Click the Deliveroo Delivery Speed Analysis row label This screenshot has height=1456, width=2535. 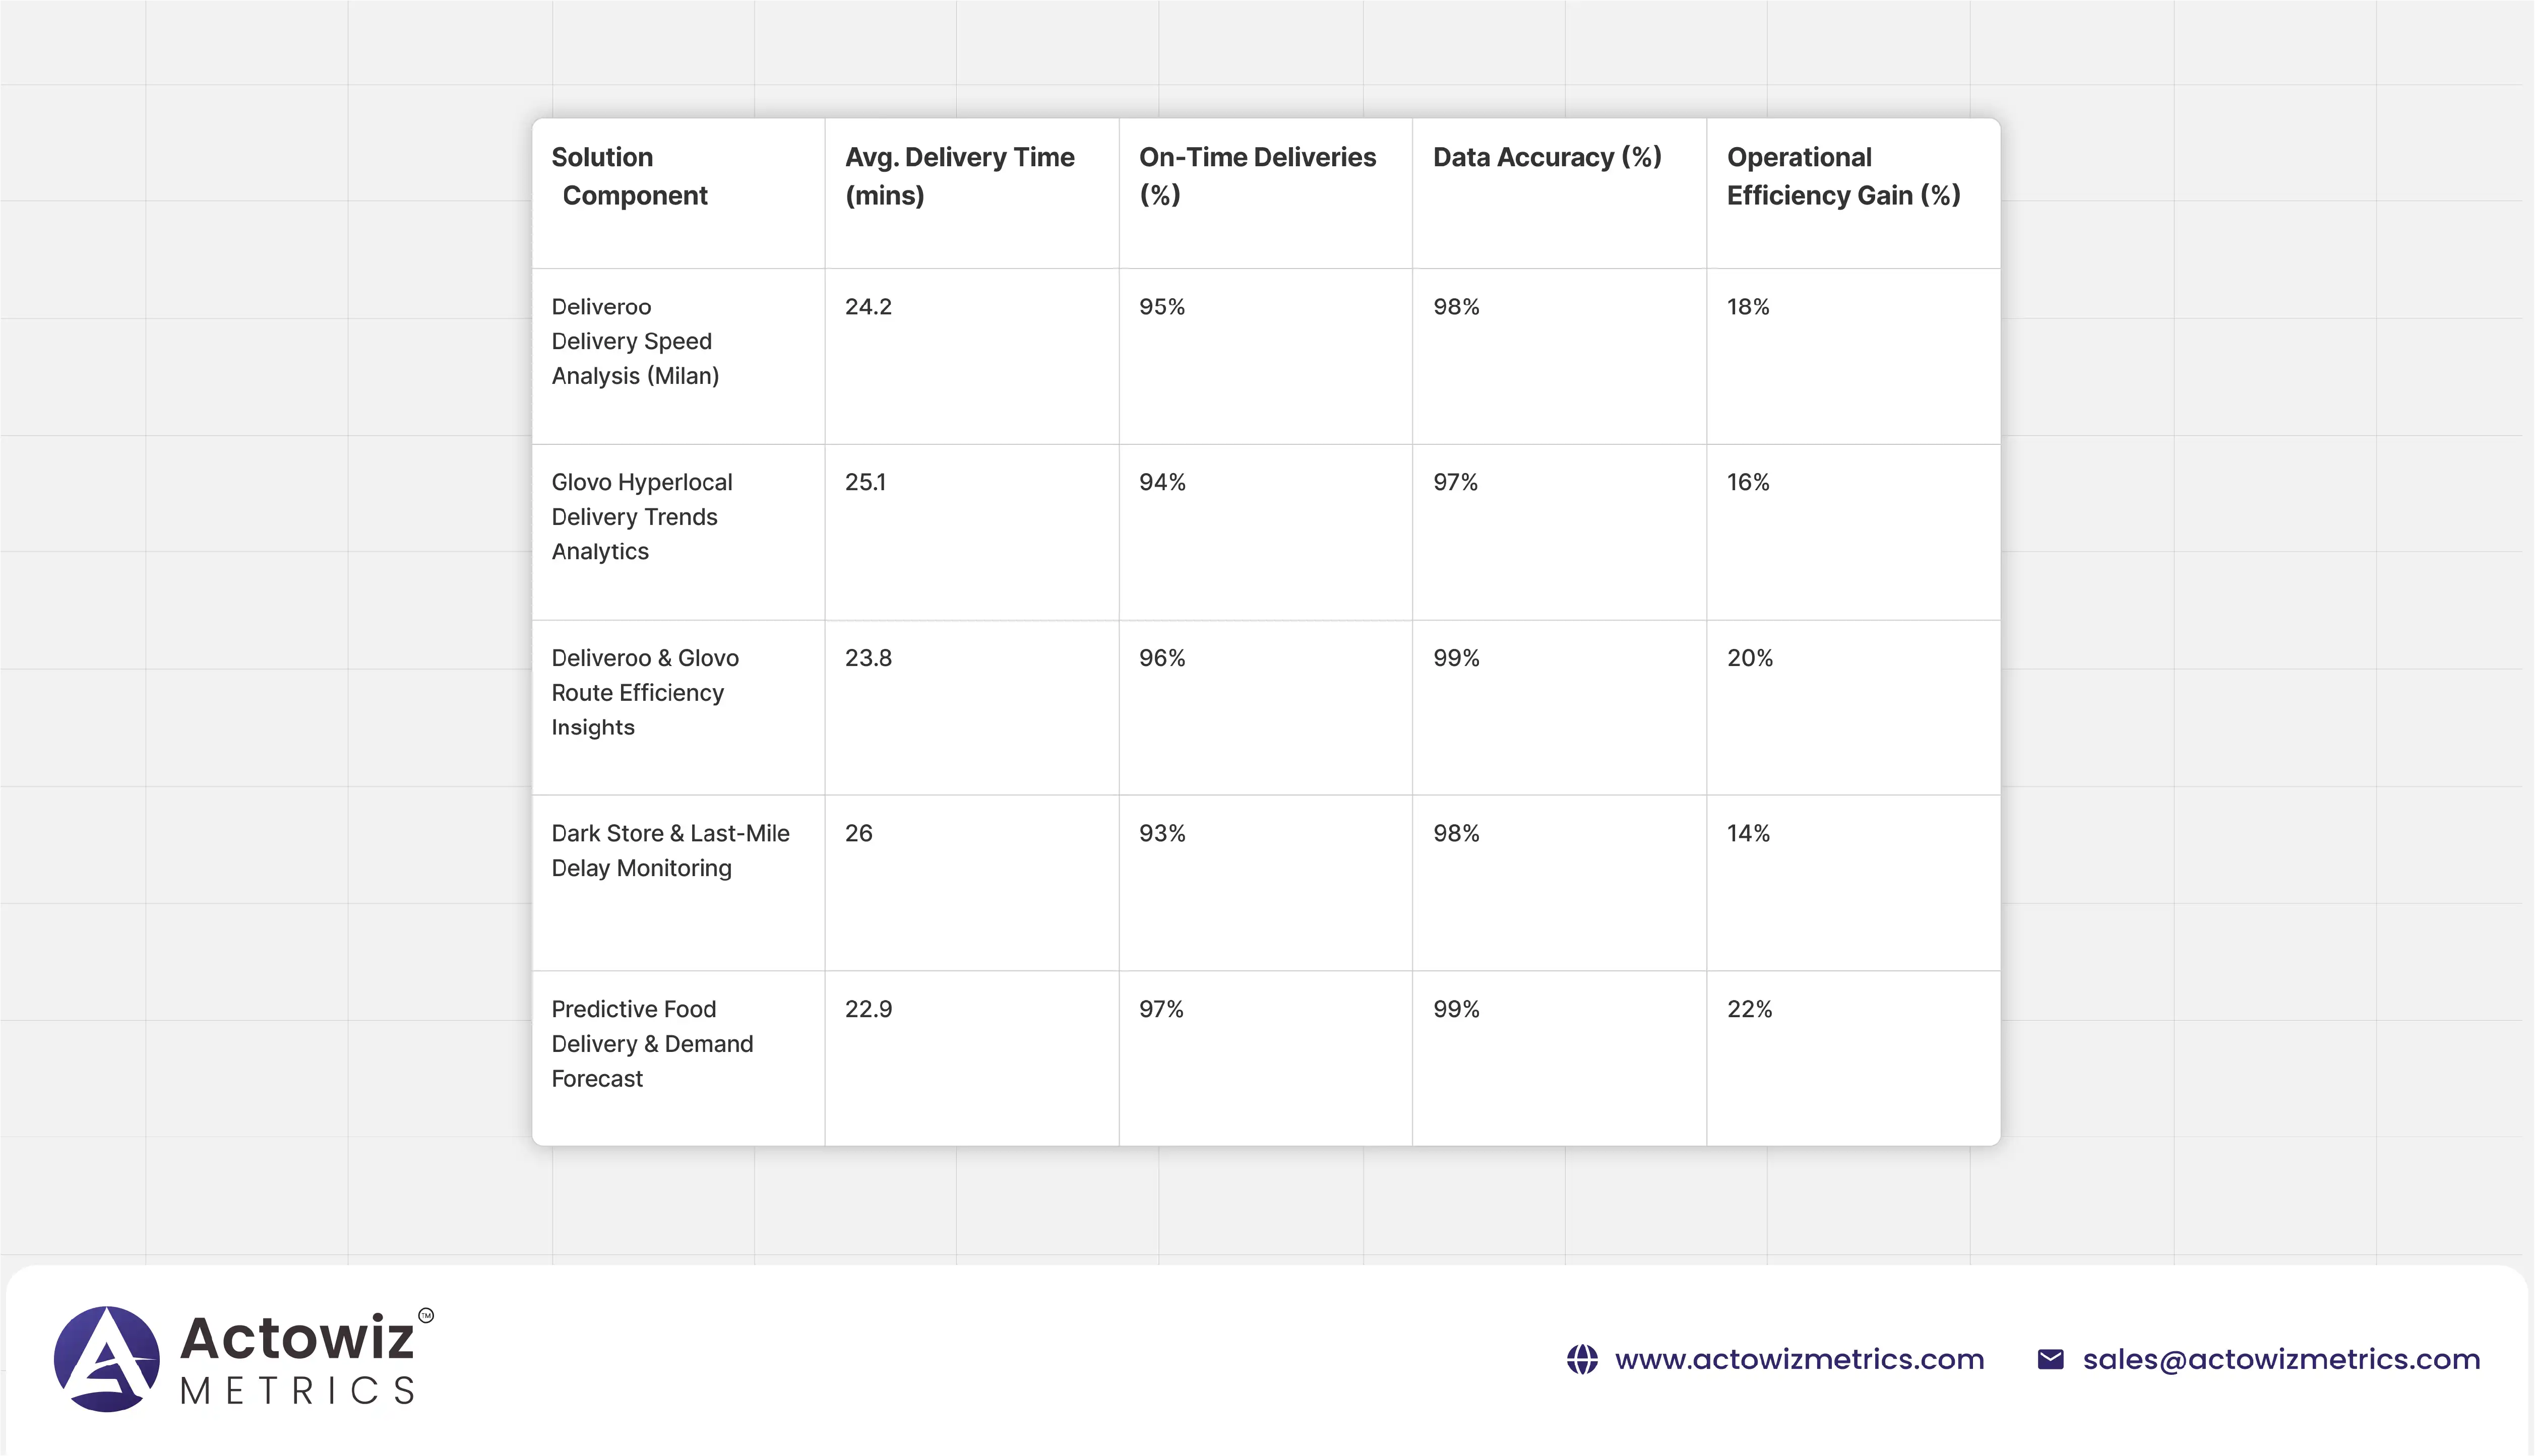[x=634, y=341]
